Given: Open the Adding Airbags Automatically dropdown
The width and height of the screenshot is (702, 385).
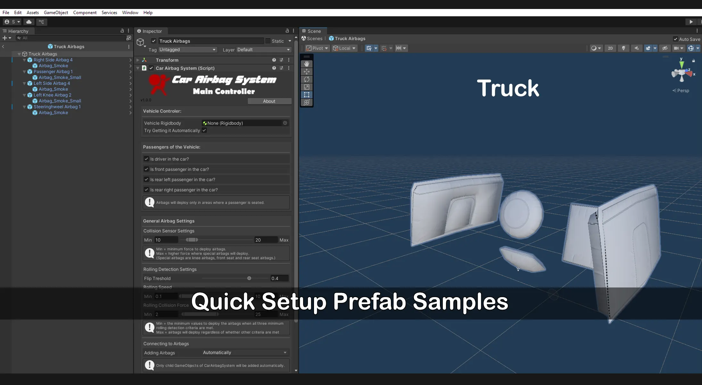Looking at the screenshot, I should click(x=245, y=353).
